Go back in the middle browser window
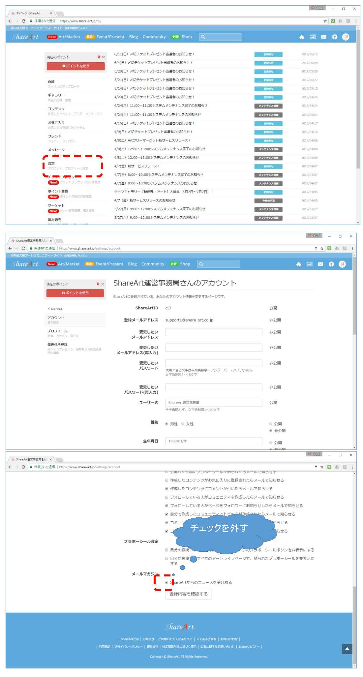This screenshot has height=677, width=363. point(10,248)
